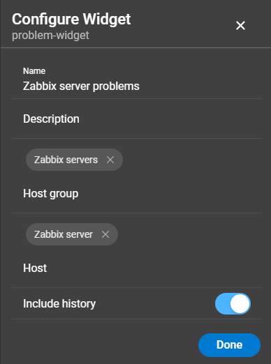Focus the Description input field

(137, 119)
